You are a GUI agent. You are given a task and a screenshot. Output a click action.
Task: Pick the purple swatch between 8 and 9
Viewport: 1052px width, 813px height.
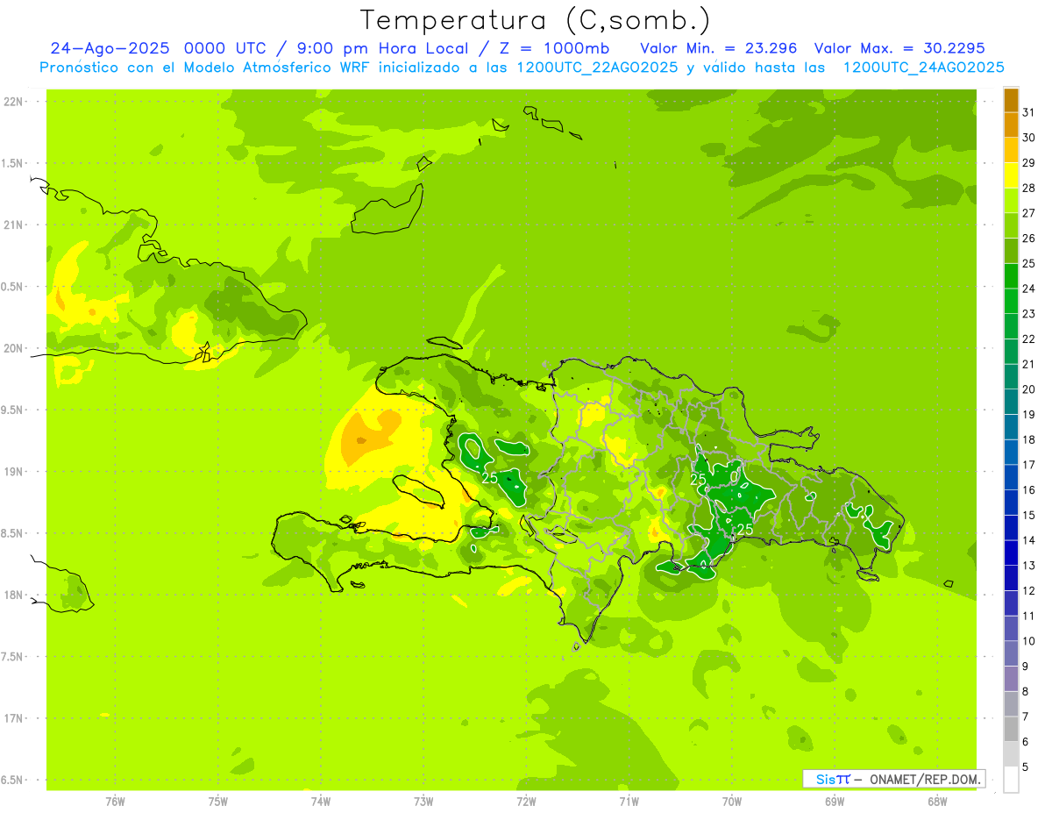pyautogui.click(x=1011, y=679)
